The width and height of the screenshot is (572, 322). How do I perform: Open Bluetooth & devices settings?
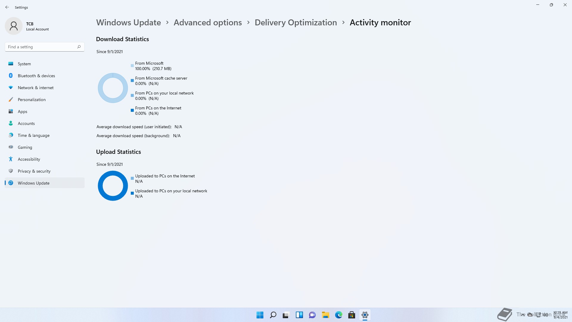(45, 76)
